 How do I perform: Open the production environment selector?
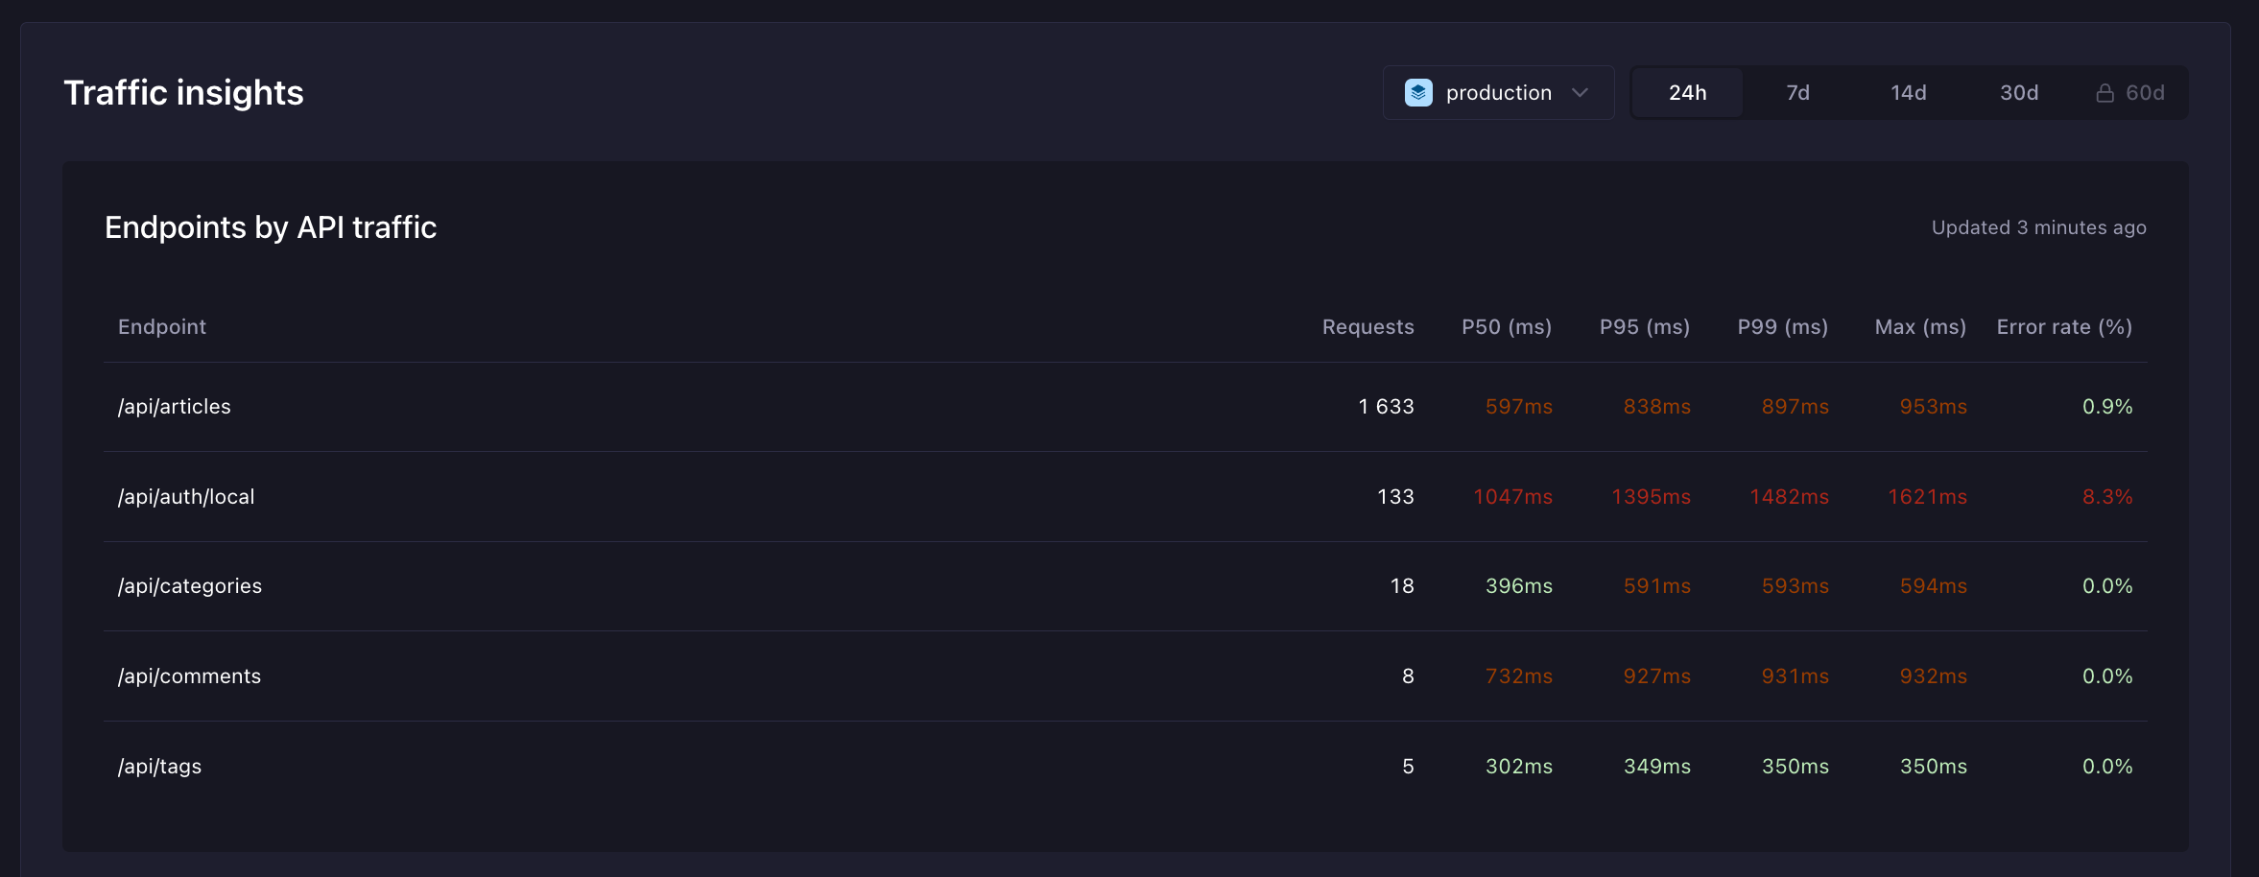(1498, 93)
